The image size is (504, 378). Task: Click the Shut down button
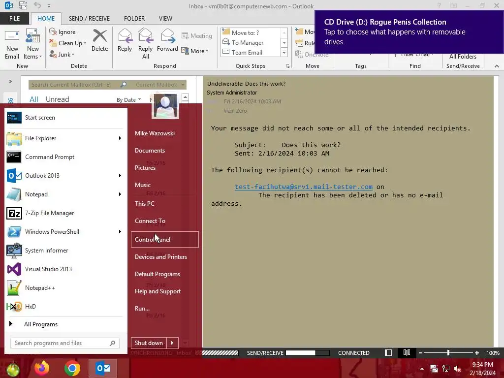click(149, 343)
